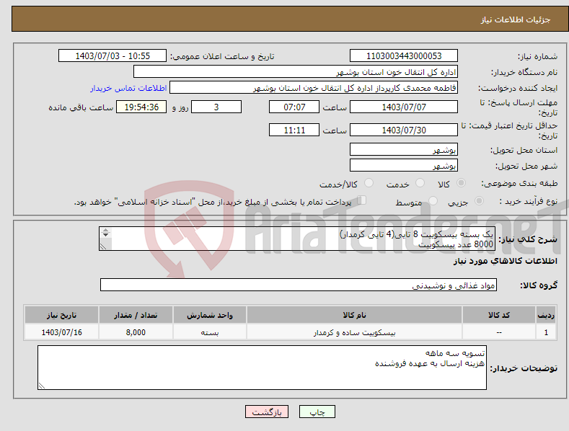
Task: Click the گروه کالا field مواد غذائی و نوشیدنی
Action: click(x=299, y=285)
